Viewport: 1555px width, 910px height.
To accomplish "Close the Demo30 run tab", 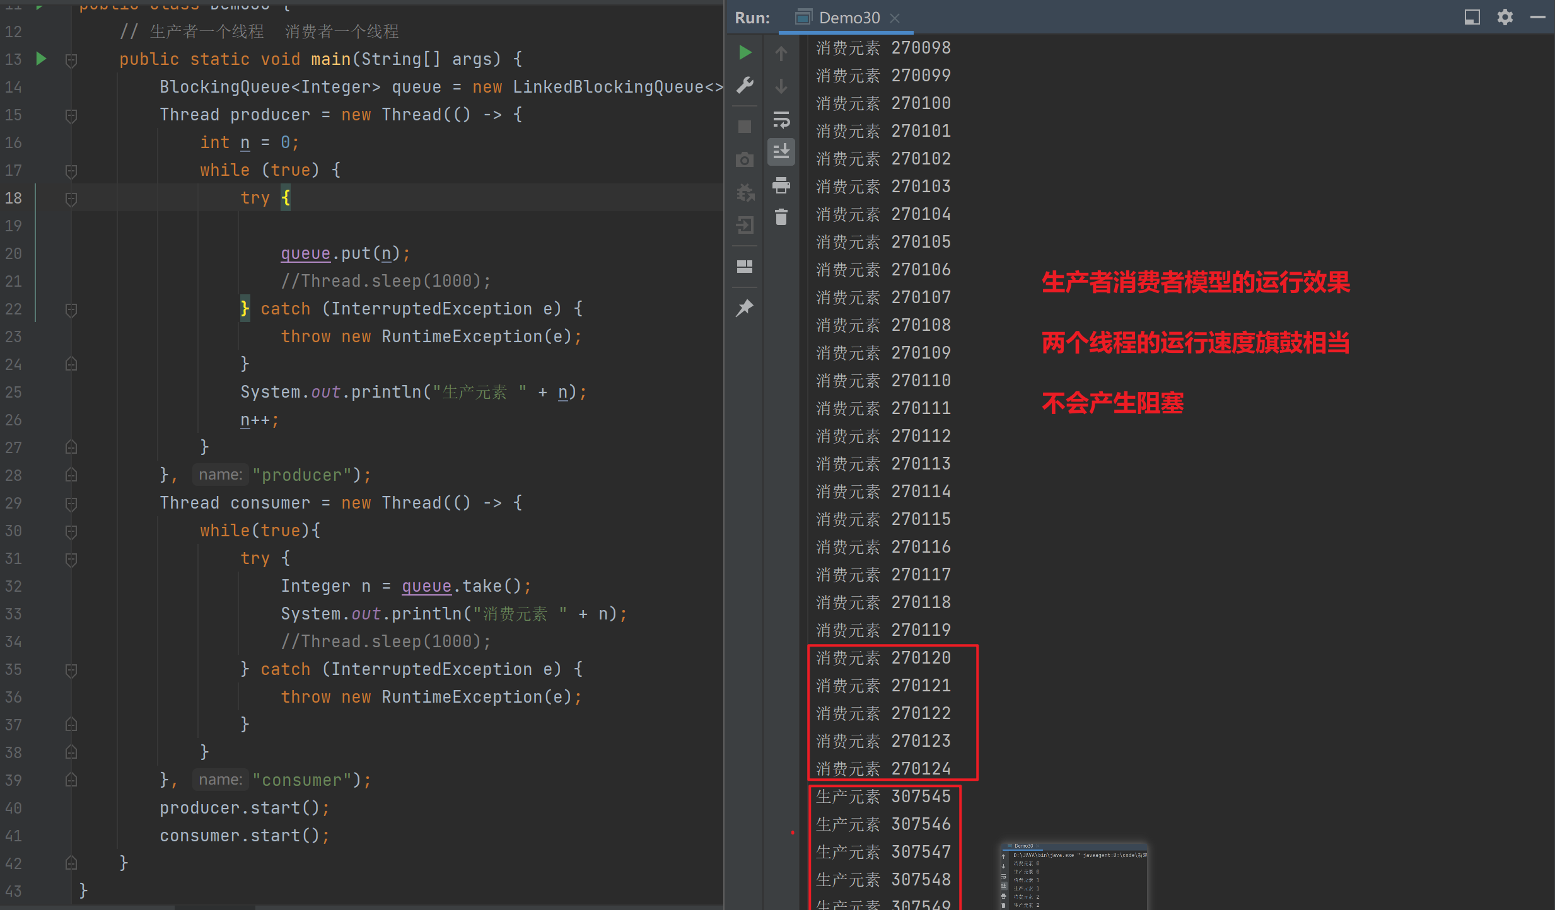I will click(894, 18).
